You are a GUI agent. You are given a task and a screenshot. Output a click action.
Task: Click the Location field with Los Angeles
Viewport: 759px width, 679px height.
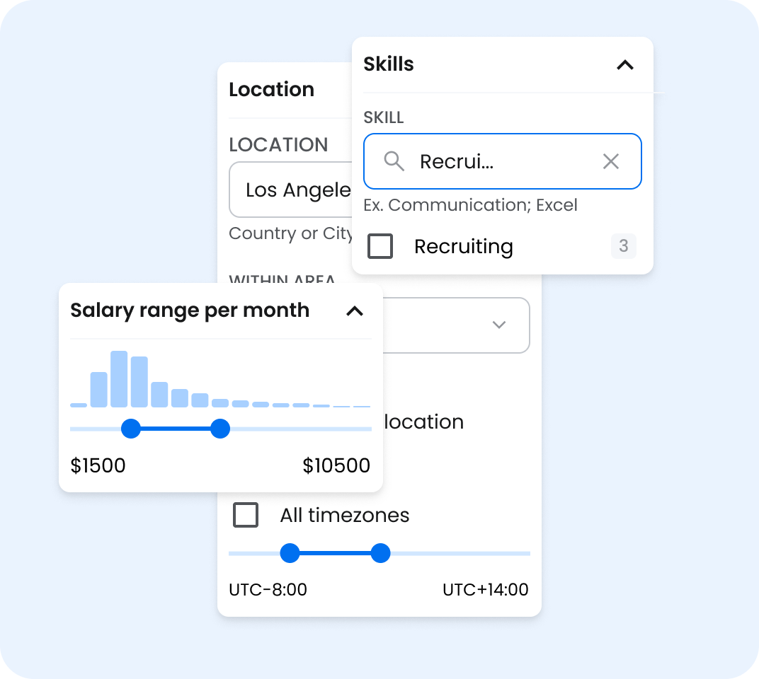pyautogui.click(x=290, y=190)
